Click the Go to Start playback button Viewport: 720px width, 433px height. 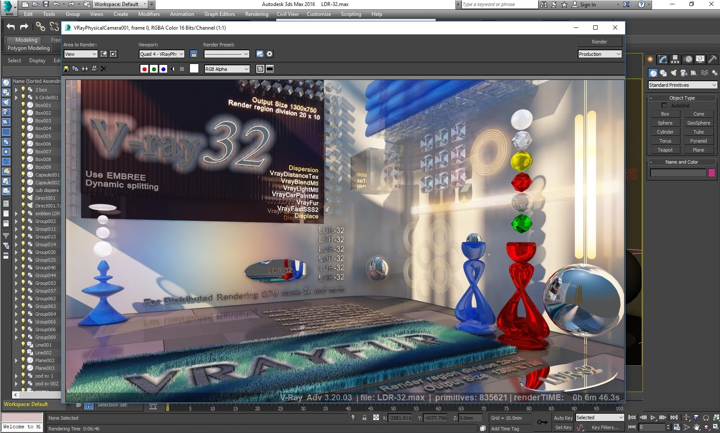pos(632,418)
